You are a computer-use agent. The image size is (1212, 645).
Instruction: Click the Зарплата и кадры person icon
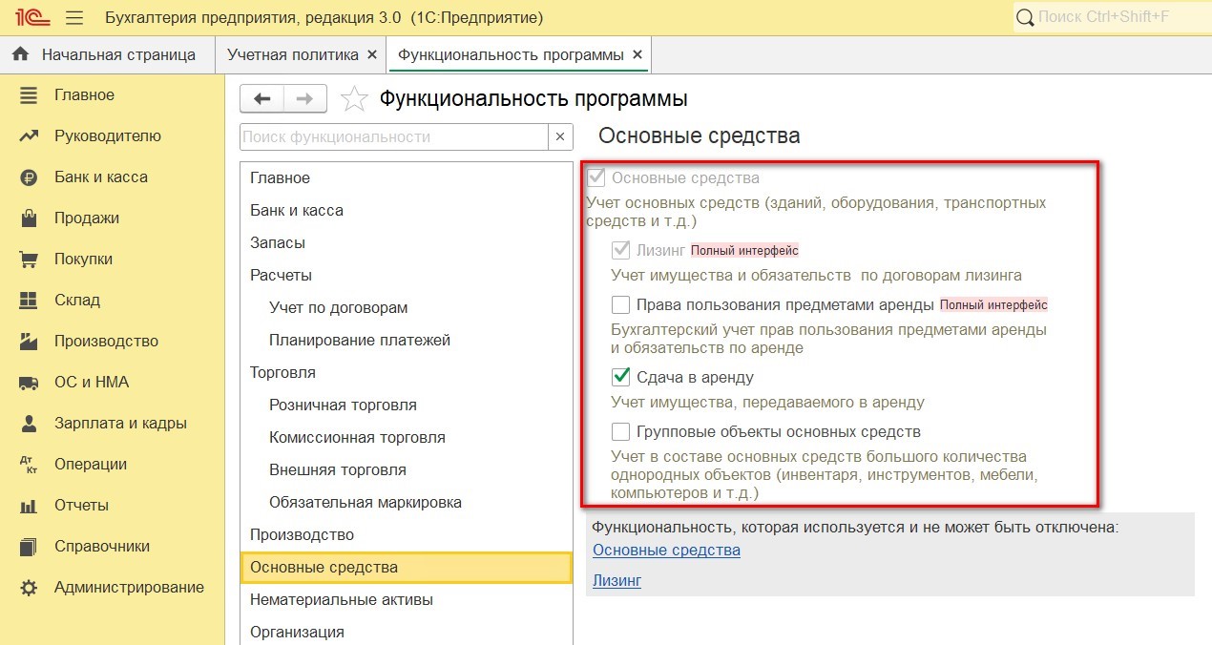click(x=29, y=424)
